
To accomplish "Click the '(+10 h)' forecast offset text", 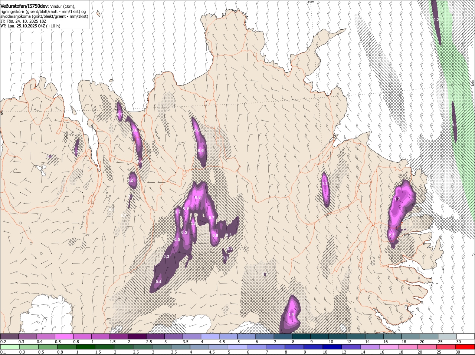I will click(53, 26).
